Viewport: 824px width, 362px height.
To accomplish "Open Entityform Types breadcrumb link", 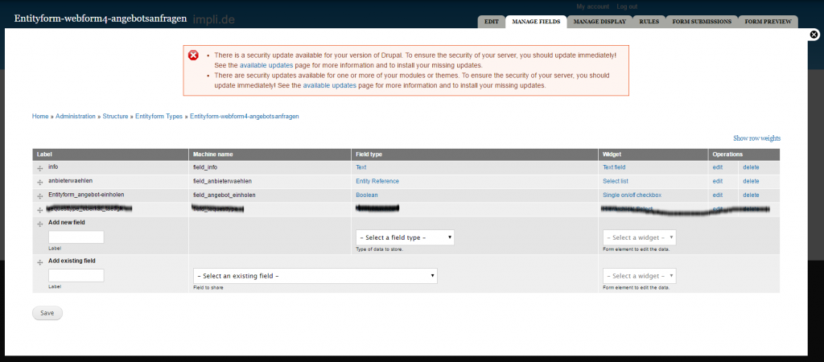I will [x=159, y=117].
